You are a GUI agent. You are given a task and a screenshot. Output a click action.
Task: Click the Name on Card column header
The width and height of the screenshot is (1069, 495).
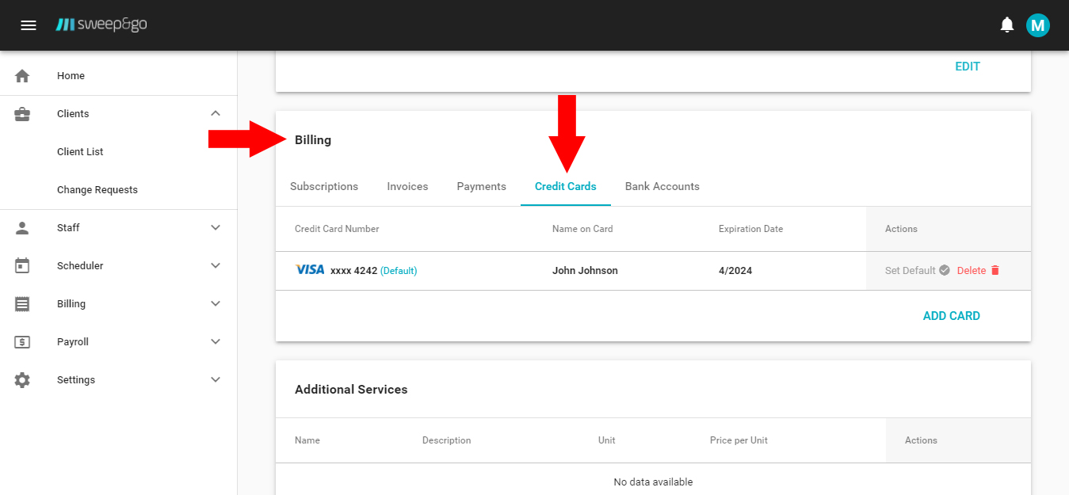tap(582, 229)
